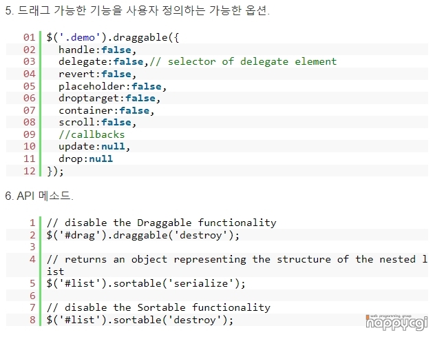Click the '6. API 메소드' heading

[39, 196]
